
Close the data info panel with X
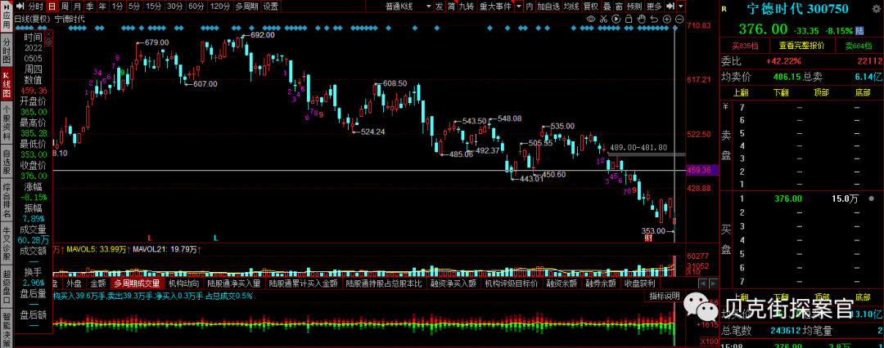coord(48,33)
